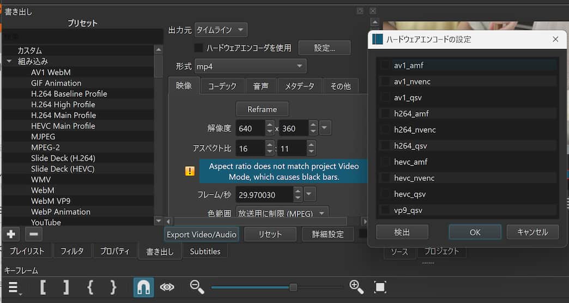Click the 設定... hardware encoder button

324,48
